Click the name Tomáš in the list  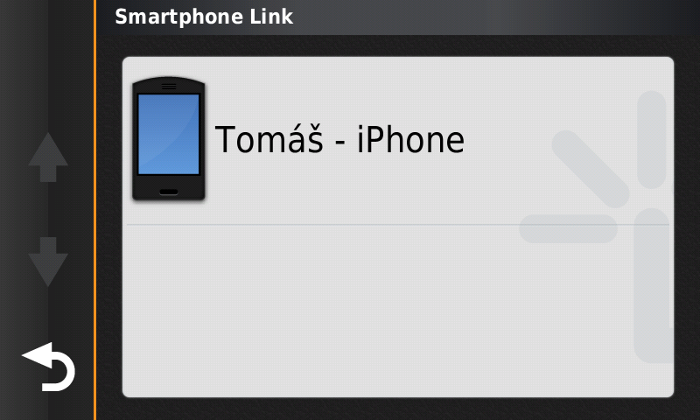click(269, 139)
